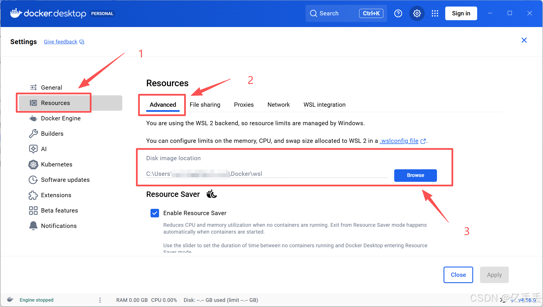
Task: Close the Settings panel with the X
Action: 524,40
